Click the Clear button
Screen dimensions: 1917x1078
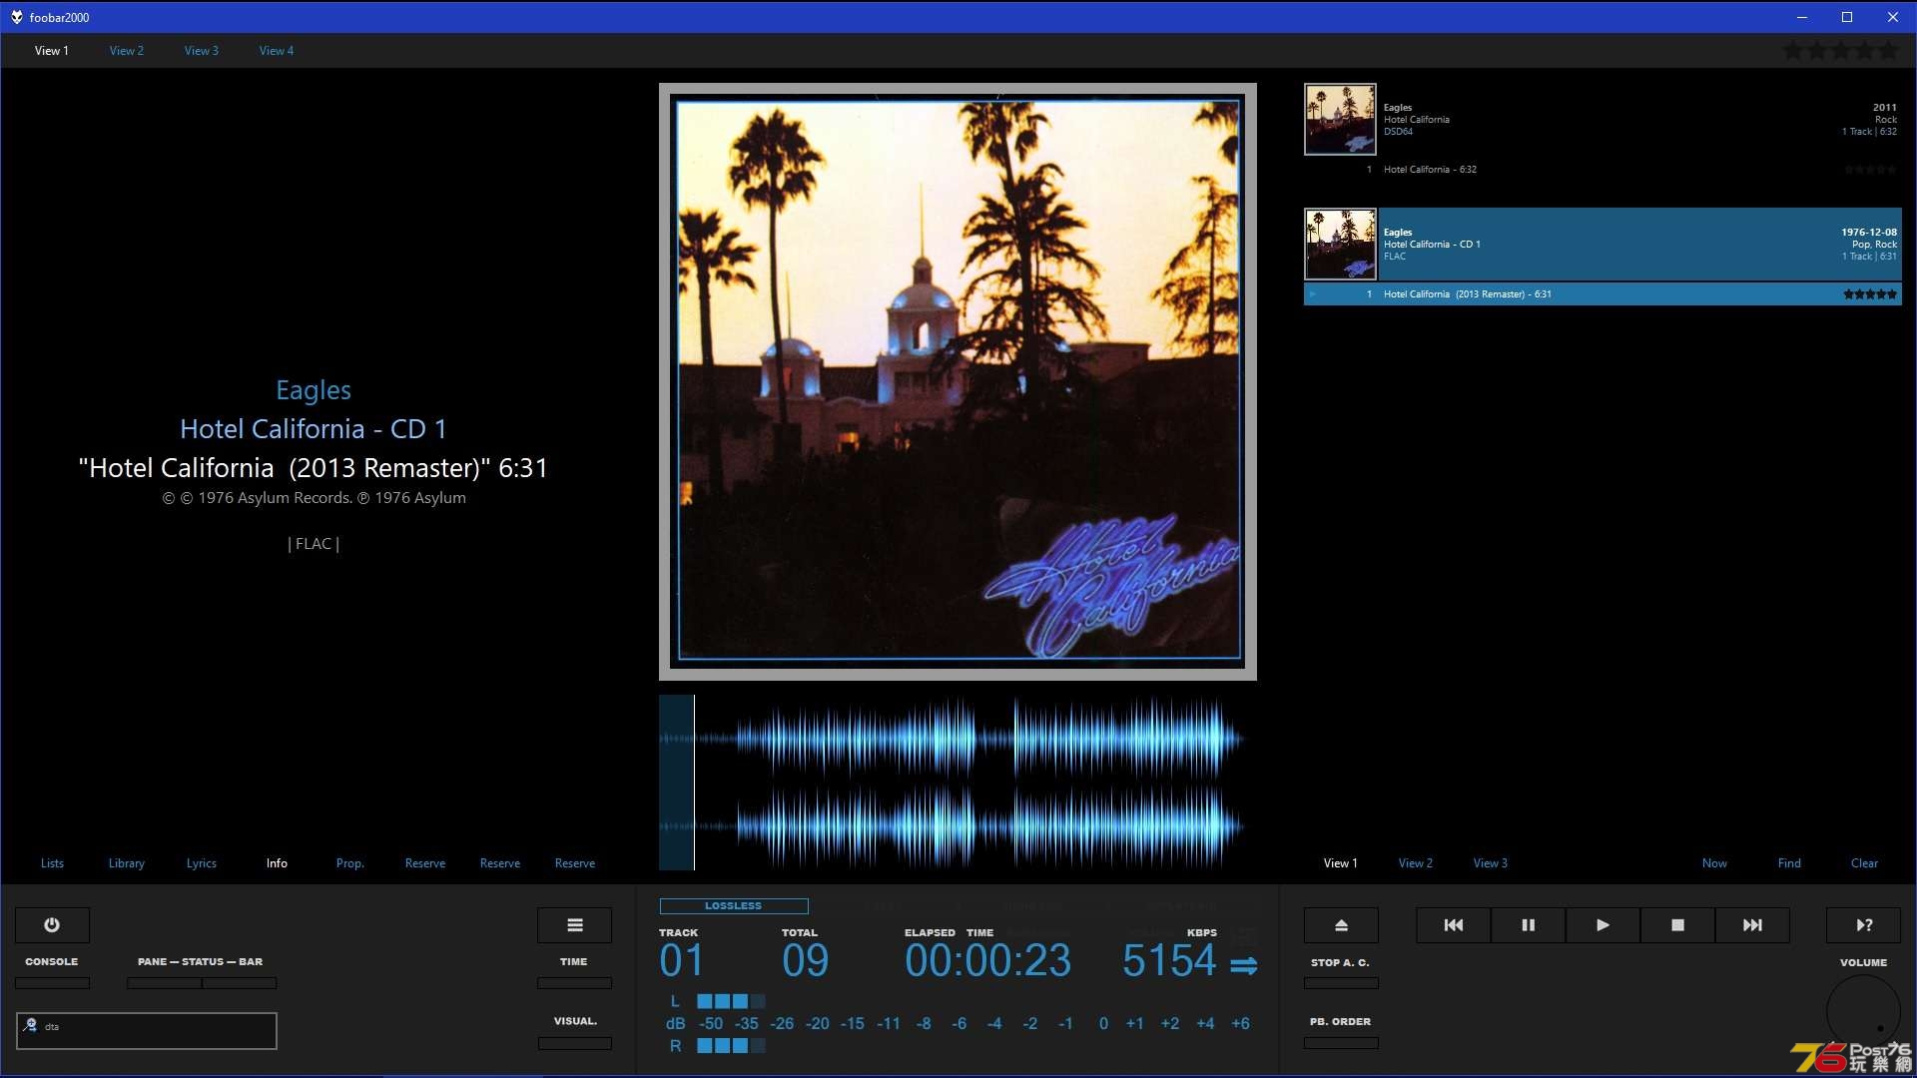pos(1864,863)
